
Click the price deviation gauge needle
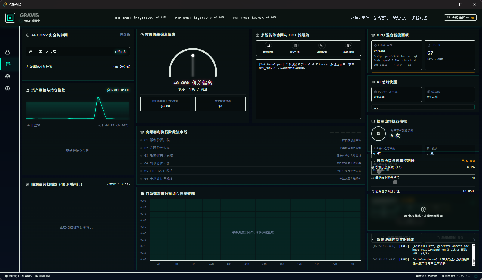click(x=193, y=65)
